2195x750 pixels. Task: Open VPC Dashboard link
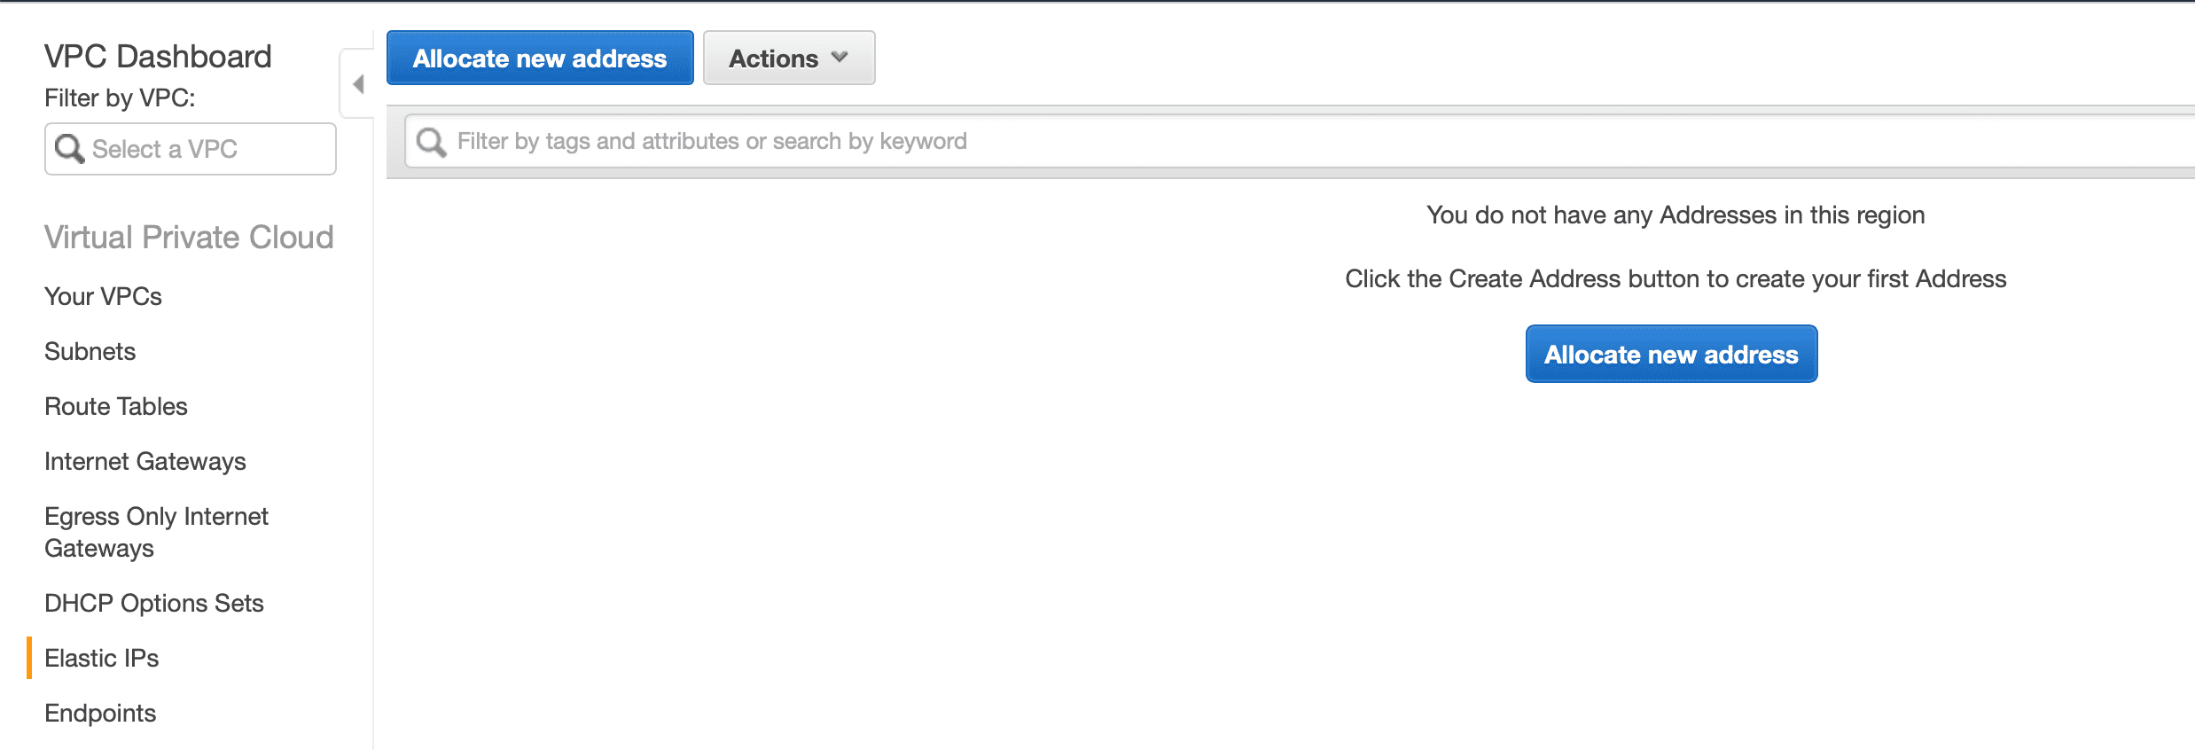[158, 56]
